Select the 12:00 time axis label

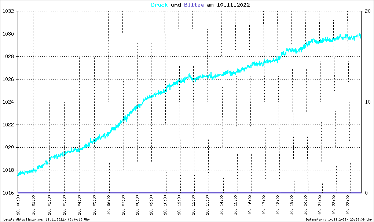point(193,205)
